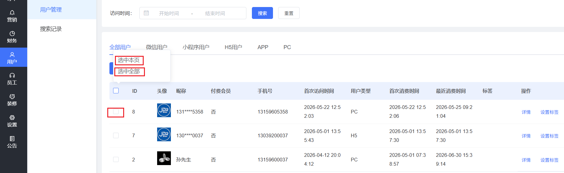Open 详情 for user 孙先生

(x=526, y=160)
